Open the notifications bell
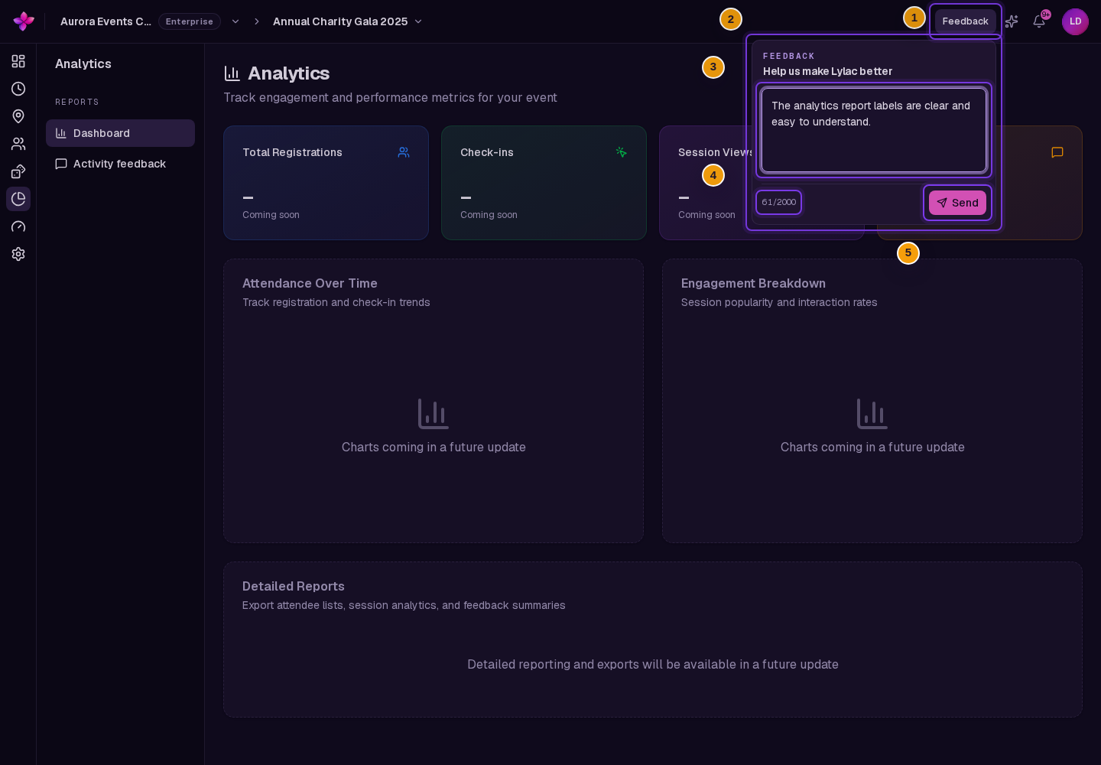 pyautogui.click(x=1039, y=21)
